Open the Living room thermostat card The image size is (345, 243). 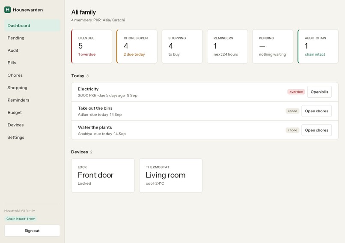click(x=171, y=176)
